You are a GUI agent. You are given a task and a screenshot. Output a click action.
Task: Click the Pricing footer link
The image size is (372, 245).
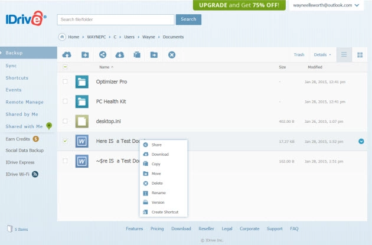pos(157,228)
